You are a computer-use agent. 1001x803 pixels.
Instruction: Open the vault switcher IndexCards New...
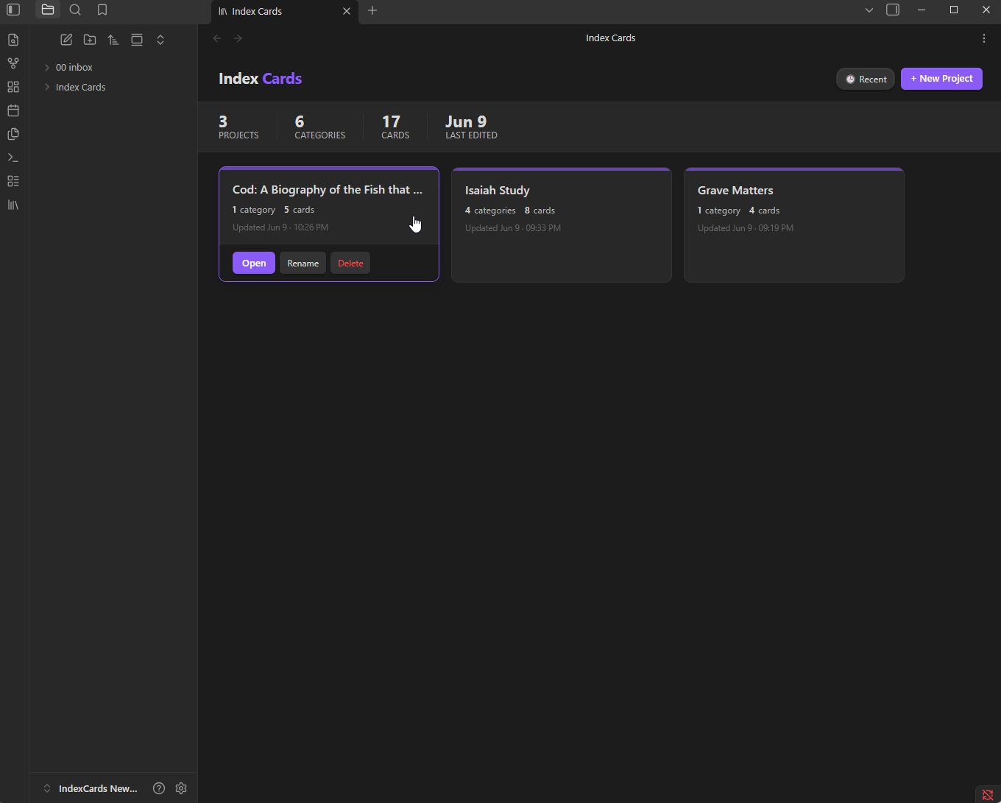tap(91, 788)
